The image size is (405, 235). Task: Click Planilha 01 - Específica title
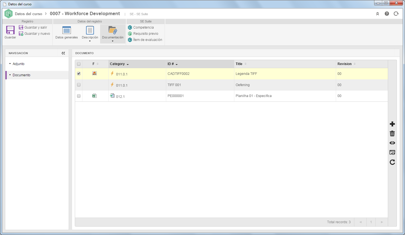coord(253,96)
